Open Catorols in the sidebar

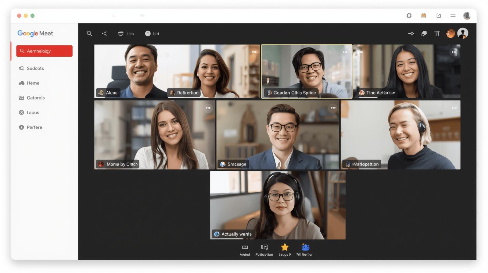coord(35,98)
